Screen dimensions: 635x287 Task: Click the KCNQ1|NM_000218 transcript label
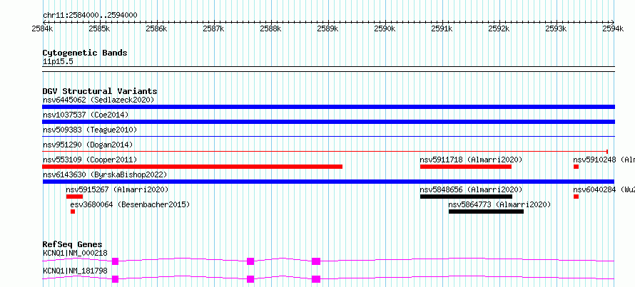(75, 252)
